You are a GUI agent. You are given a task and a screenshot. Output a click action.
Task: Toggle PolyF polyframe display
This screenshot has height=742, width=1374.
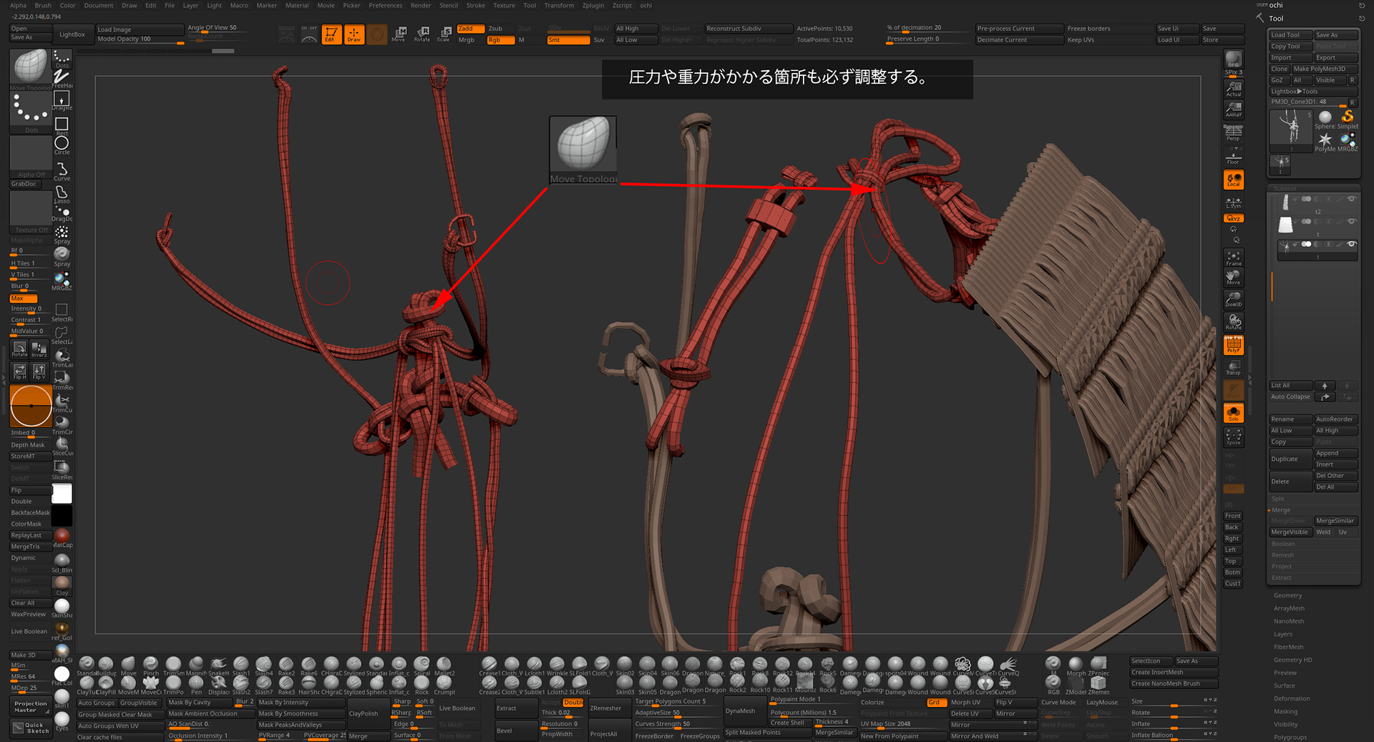coord(1234,345)
